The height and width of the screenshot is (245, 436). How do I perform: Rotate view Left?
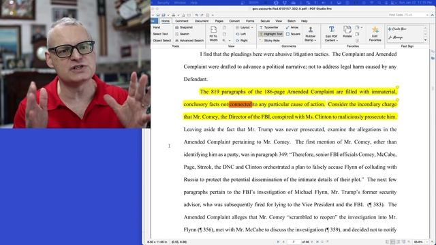[240, 34]
